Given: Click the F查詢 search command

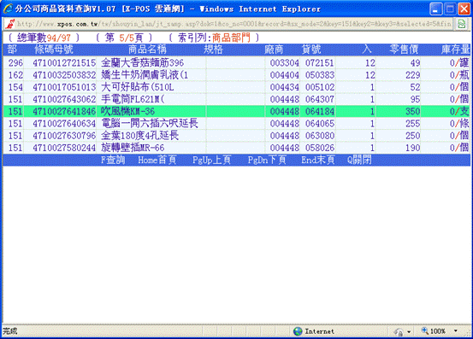Looking at the screenshot, I should 113,160.
